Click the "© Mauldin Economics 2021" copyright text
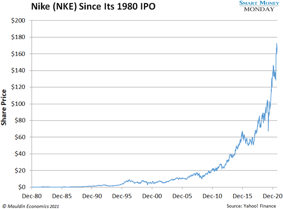The width and height of the screenshot is (283, 209). pyautogui.click(x=31, y=206)
